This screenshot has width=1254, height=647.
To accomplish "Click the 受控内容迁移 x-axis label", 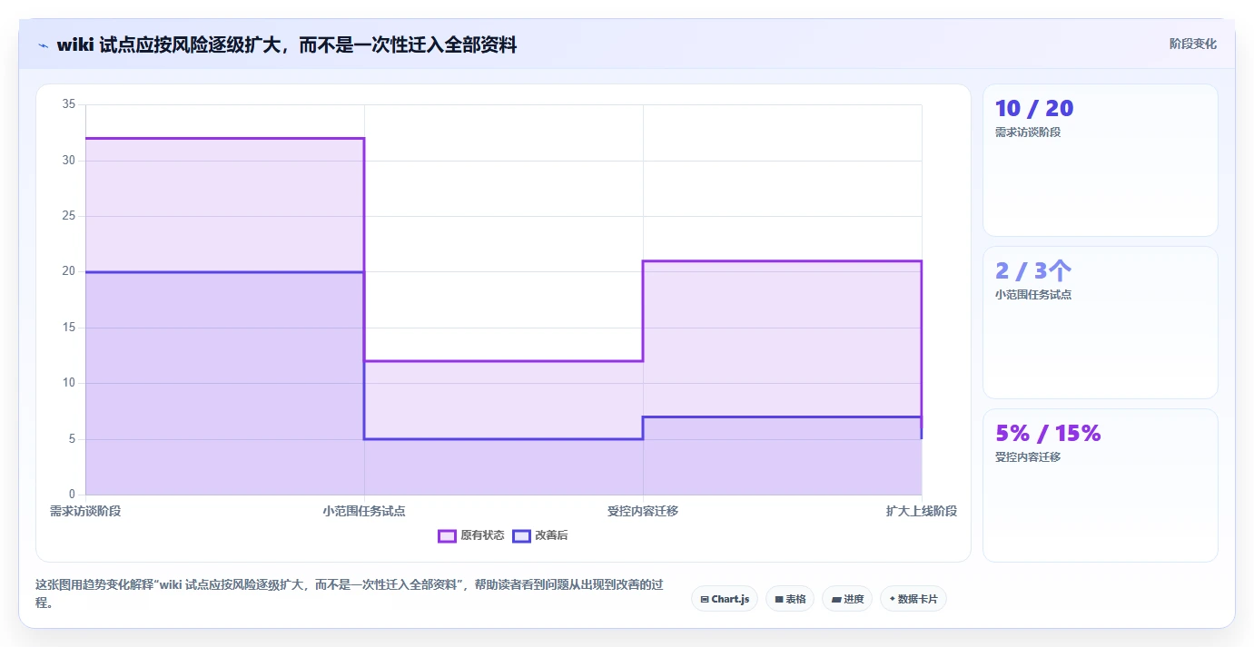I will [x=643, y=511].
